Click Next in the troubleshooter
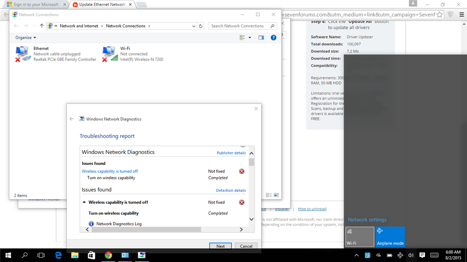The image size is (467, 262). coord(220,246)
